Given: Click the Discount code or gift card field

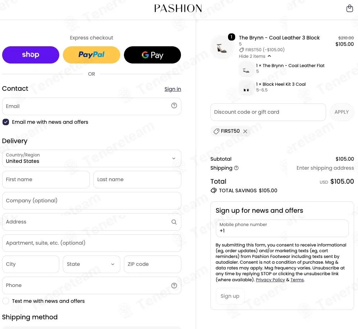Looking at the screenshot, I should tap(268, 112).
